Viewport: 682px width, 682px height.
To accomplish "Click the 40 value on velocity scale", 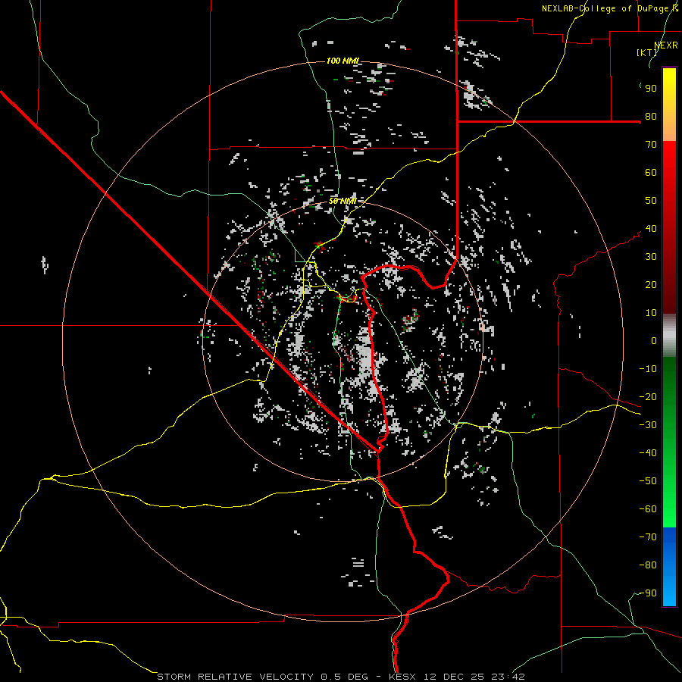I will tap(651, 229).
